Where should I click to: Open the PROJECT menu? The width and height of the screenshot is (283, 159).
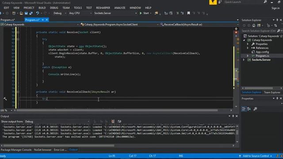pyautogui.click(x=29, y=8)
